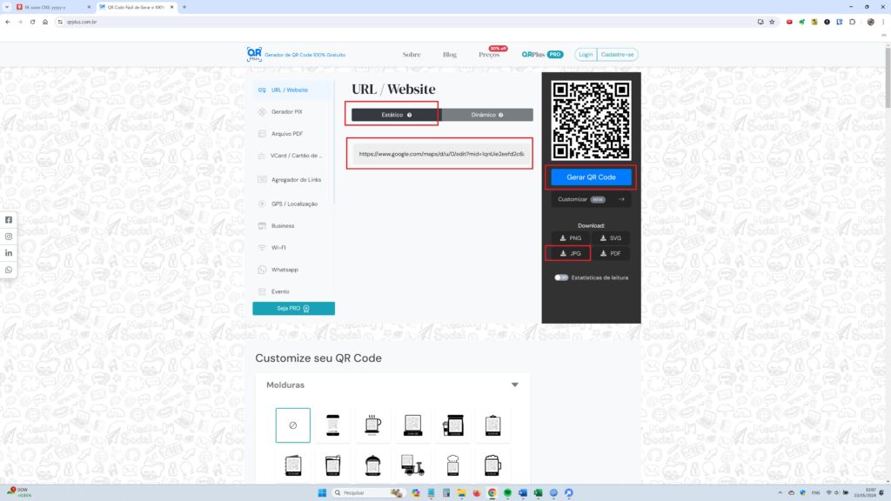
Task: Reload the current page
Action: [32, 22]
